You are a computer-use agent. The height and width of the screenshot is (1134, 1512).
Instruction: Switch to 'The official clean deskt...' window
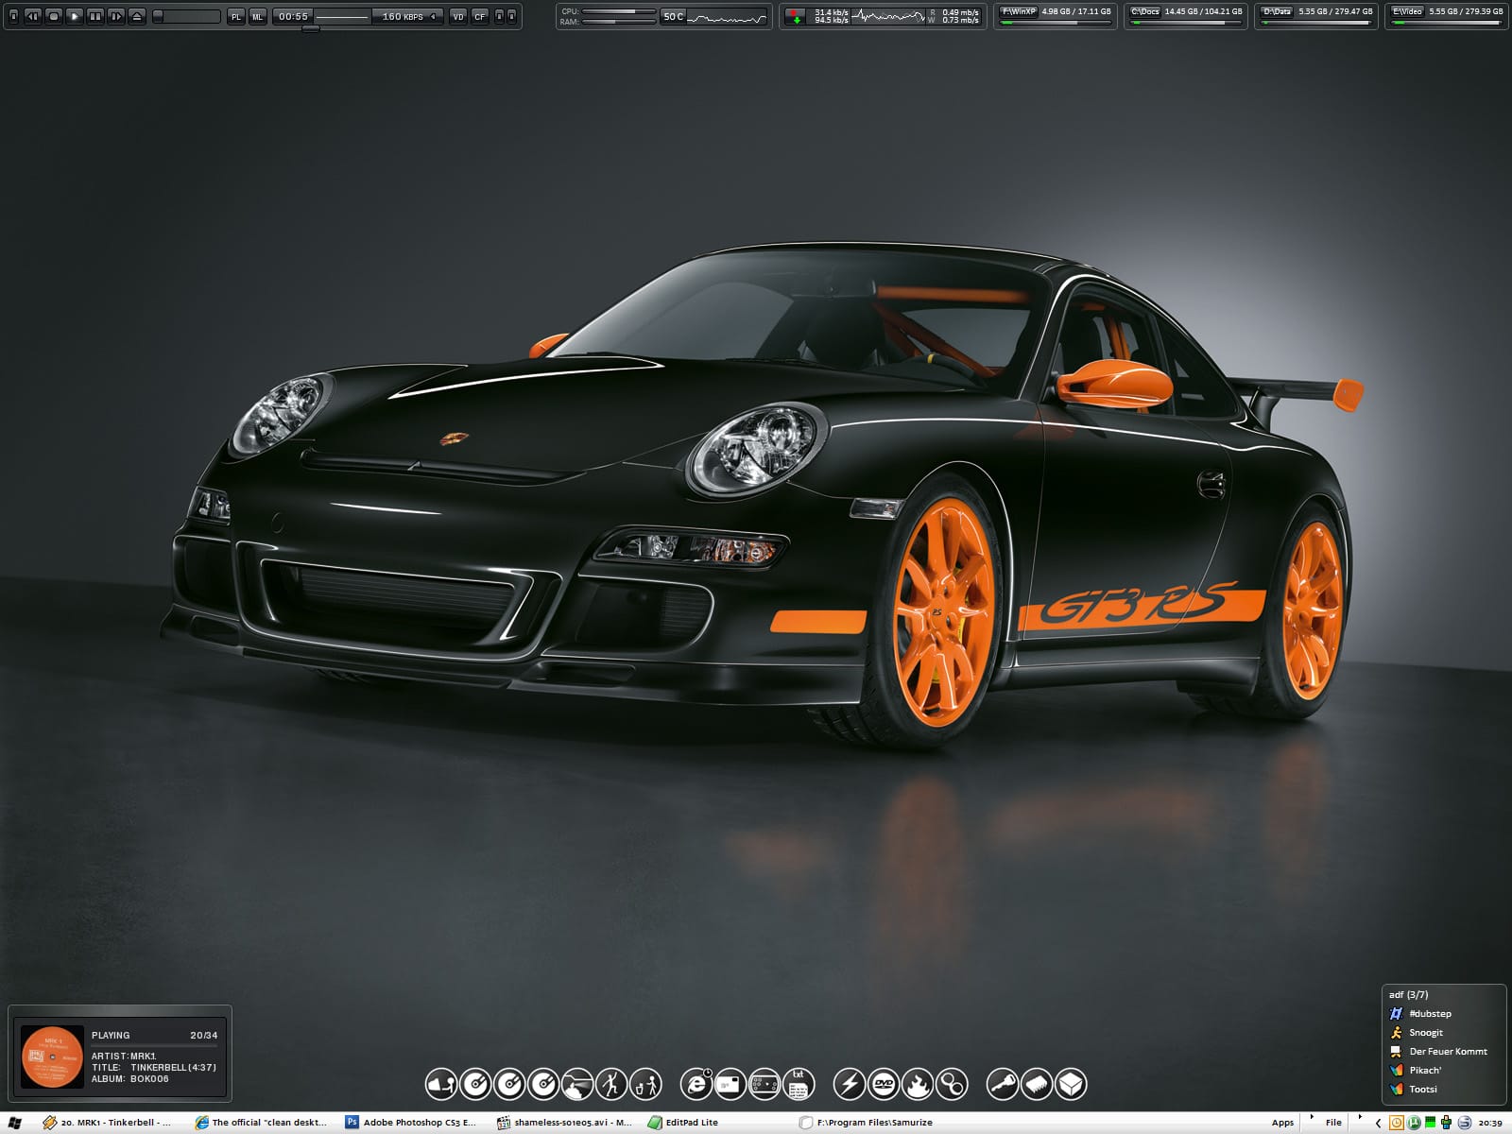[x=261, y=1123]
